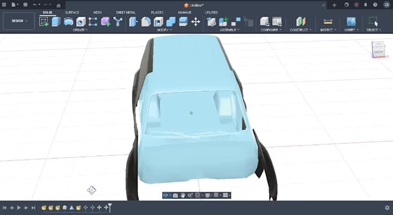Screen dimensions: 393x215
Task: Switch to the SURFACE tab
Action: pyautogui.click(x=72, y=12)
